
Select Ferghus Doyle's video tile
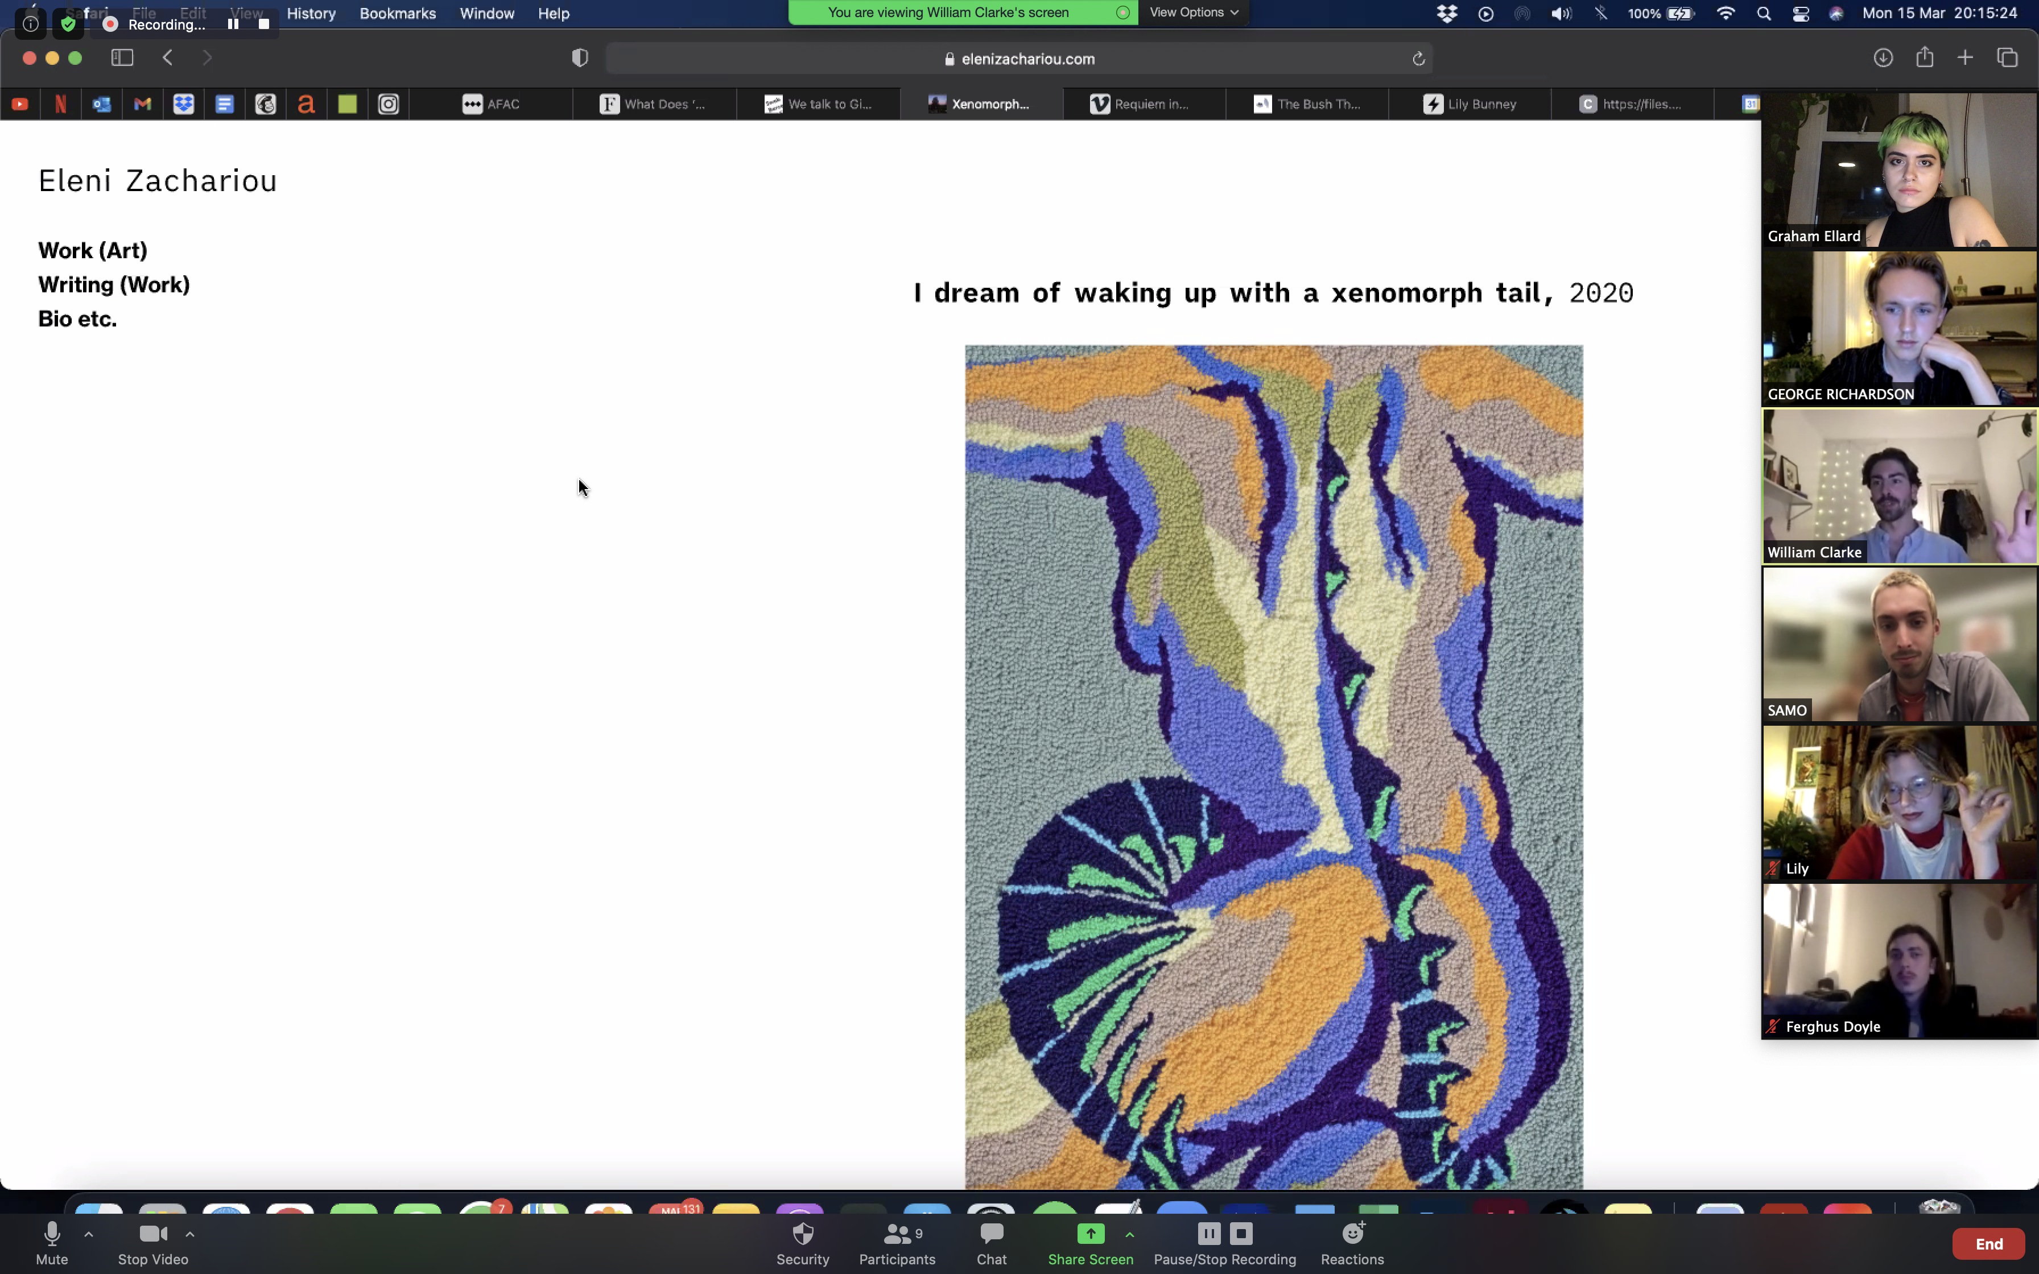[1899, 961]
